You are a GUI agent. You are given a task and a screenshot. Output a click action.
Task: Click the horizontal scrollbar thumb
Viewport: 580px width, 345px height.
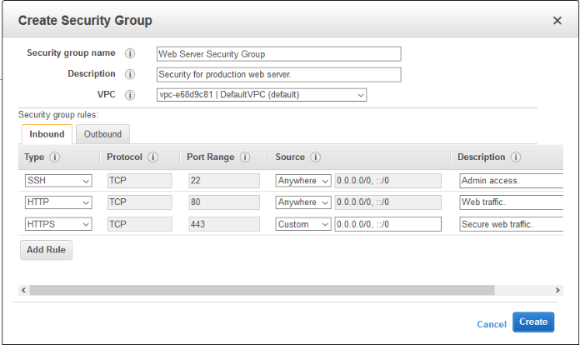point(262,290)
